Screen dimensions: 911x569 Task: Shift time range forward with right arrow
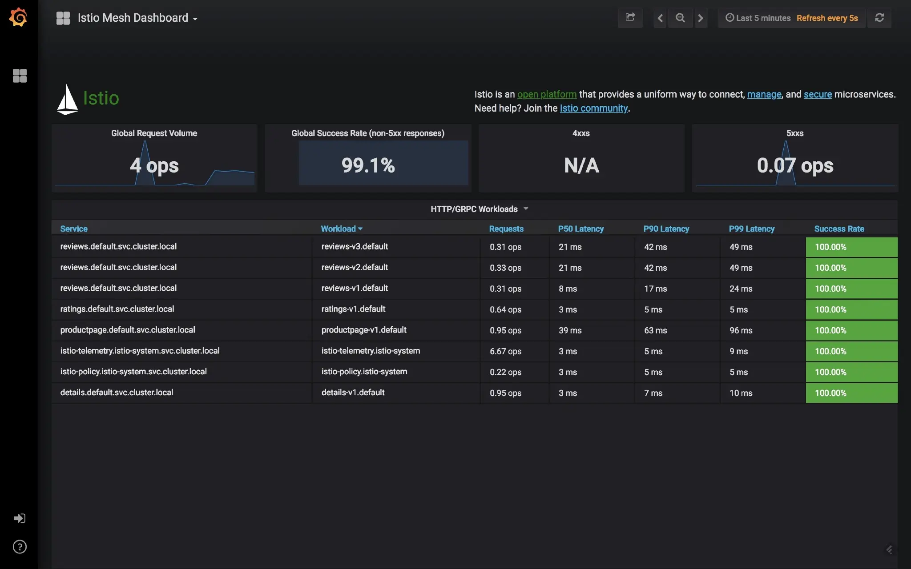[701, 18]
